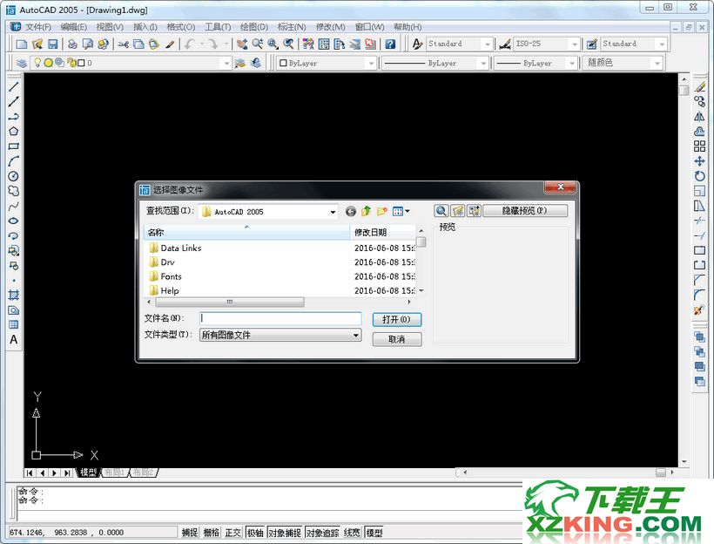
Task: Select the Line draw tool
Action: pos(14,86)
